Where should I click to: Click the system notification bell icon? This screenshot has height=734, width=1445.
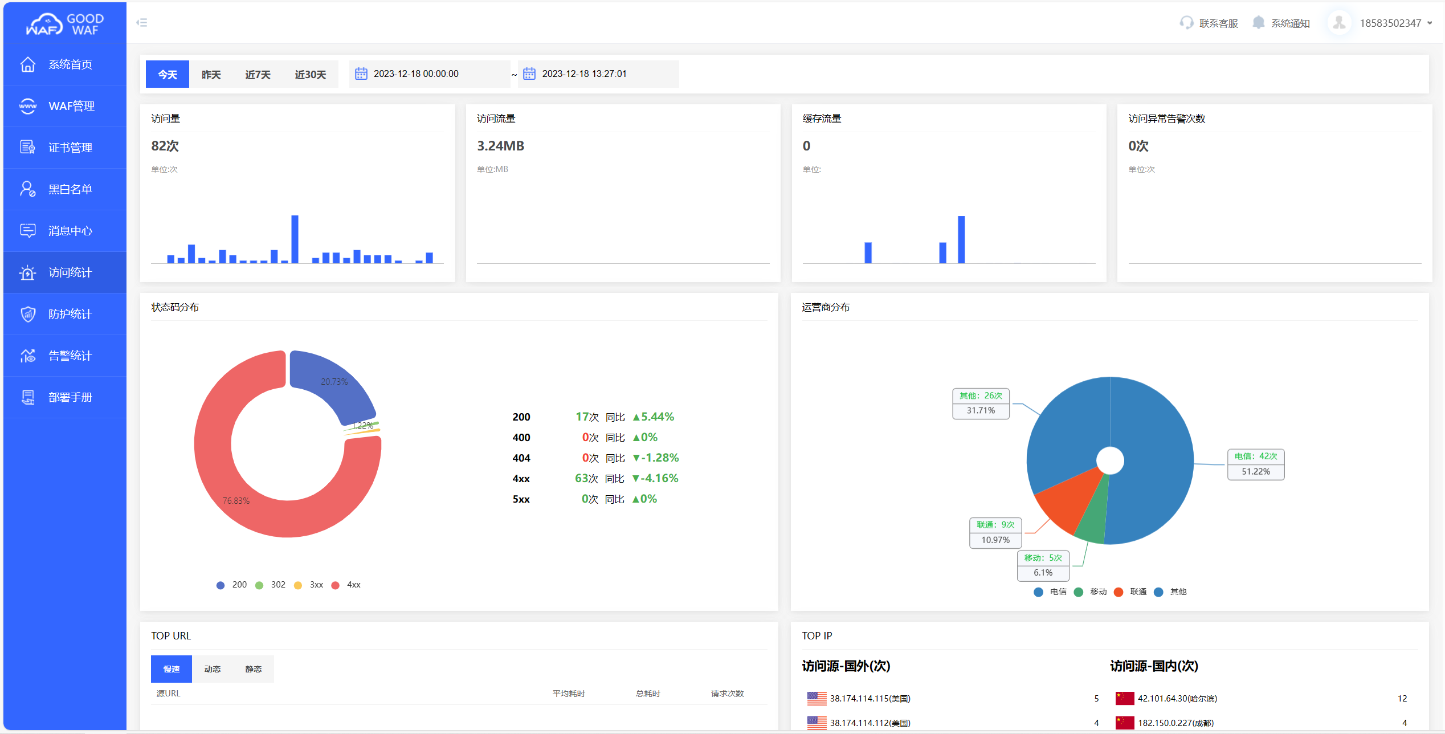[x=1258, y=23]
